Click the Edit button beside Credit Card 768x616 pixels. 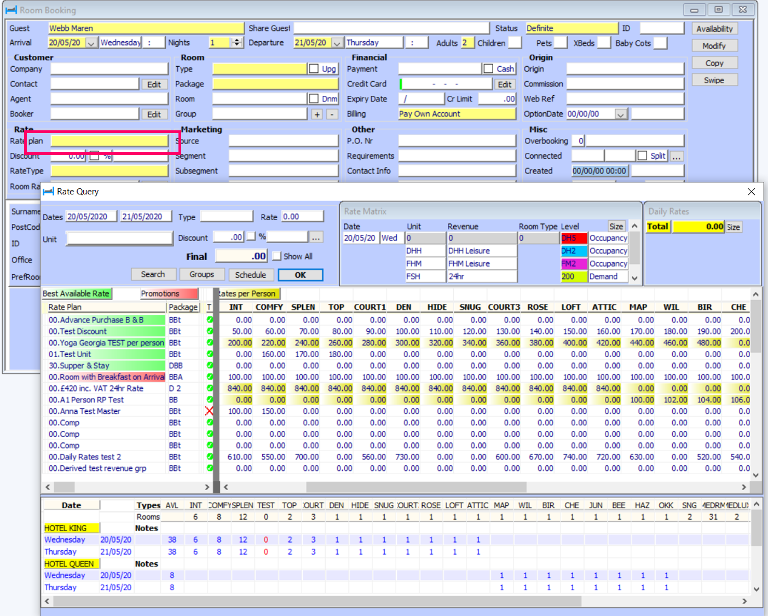[505, 84]
